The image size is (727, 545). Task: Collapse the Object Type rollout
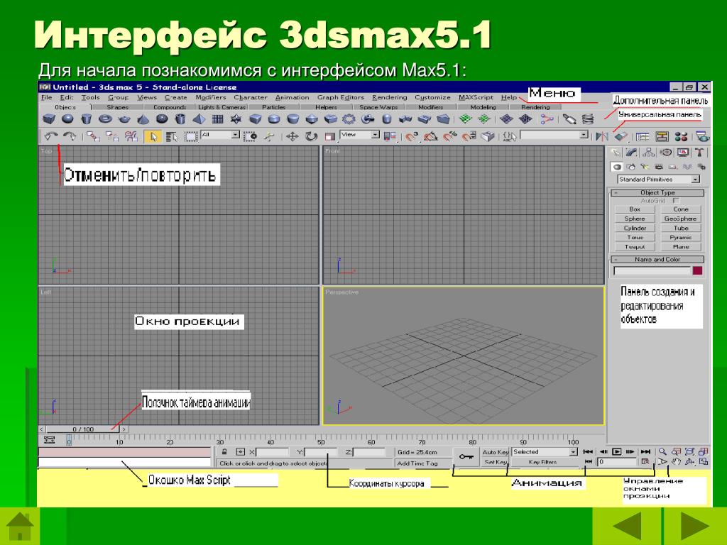point(657,192)
